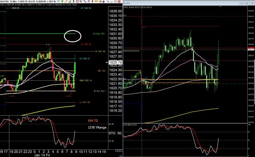Click hour 19 on the time axis
255x157 pixels.
[11, 152]
